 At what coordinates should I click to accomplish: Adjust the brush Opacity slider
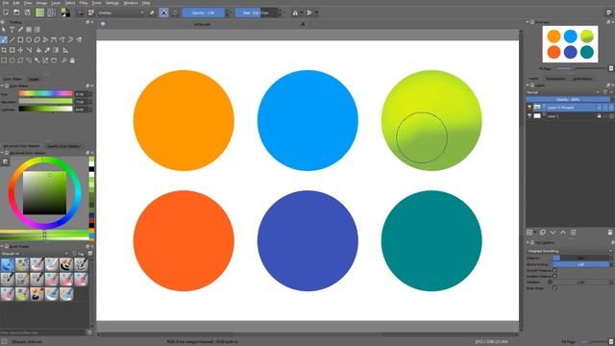tap(204, 12)
